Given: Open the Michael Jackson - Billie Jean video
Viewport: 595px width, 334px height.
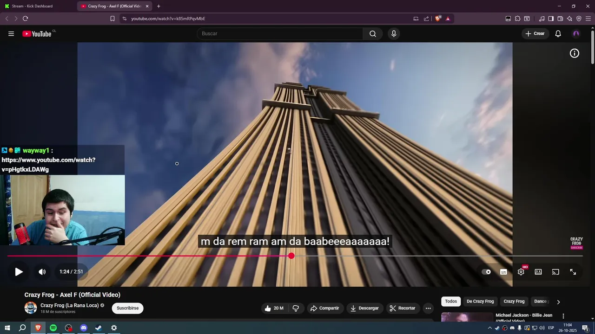Looking at the screenshot, I should (524, 317).
